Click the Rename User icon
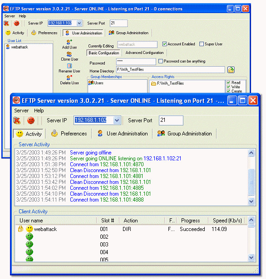266x279 pixels. tap(69, 66)
